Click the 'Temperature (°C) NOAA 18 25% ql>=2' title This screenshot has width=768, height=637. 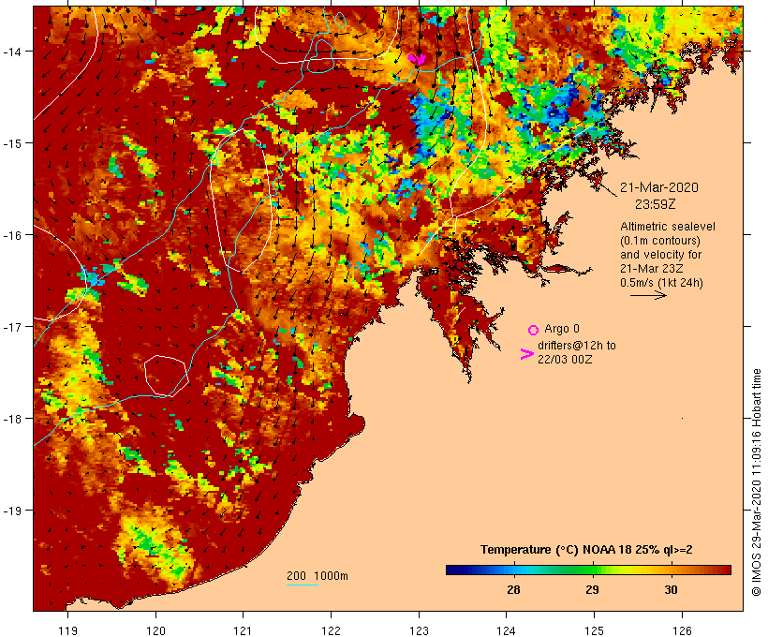tap(586, 549)
